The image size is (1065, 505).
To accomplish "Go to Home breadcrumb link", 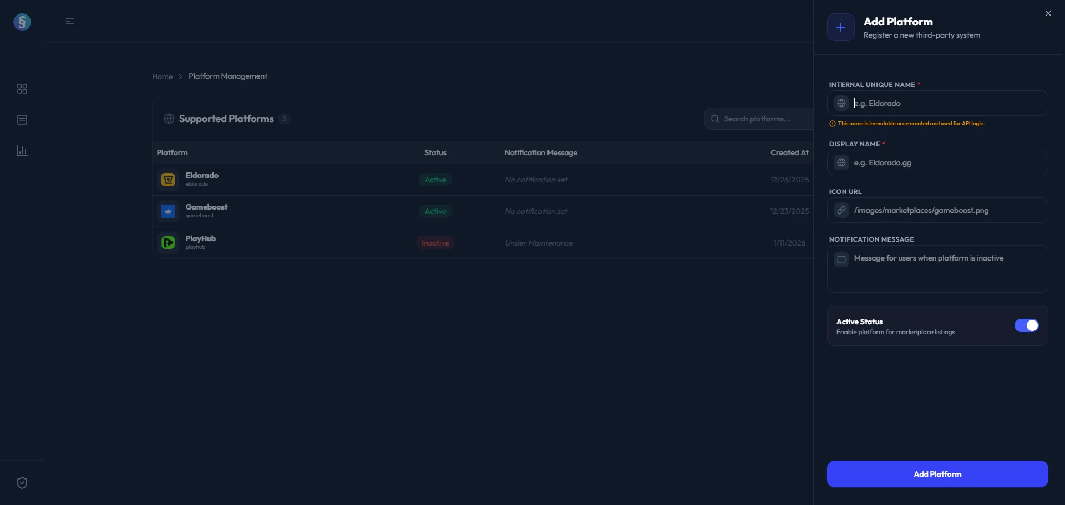I will click(x=162, y=76).
